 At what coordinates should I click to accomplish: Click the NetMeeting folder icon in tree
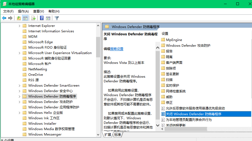click(24, 69)
